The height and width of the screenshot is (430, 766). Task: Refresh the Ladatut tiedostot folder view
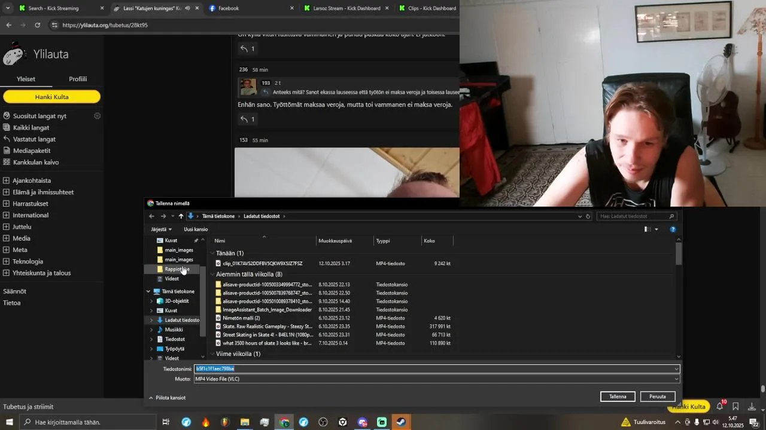point(588,216)
